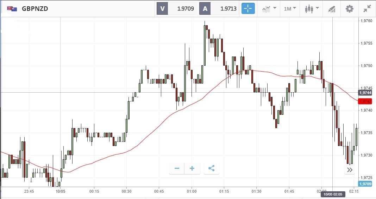Open chart settings gear icon

tap(349, 8)
